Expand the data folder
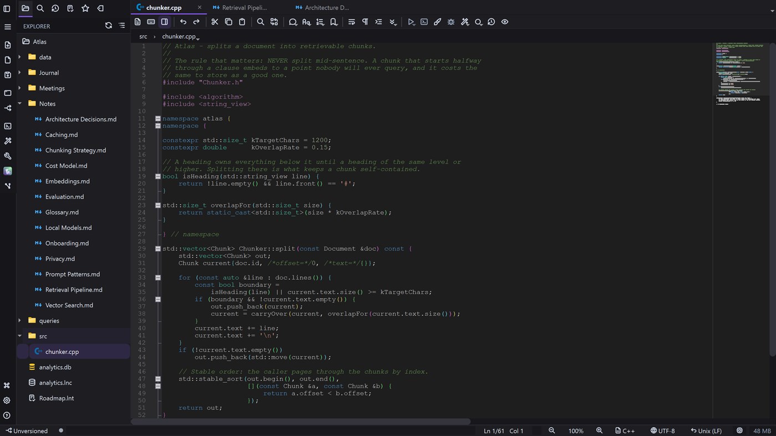This screenshot has height=436, width=776. tap(20, 57)
